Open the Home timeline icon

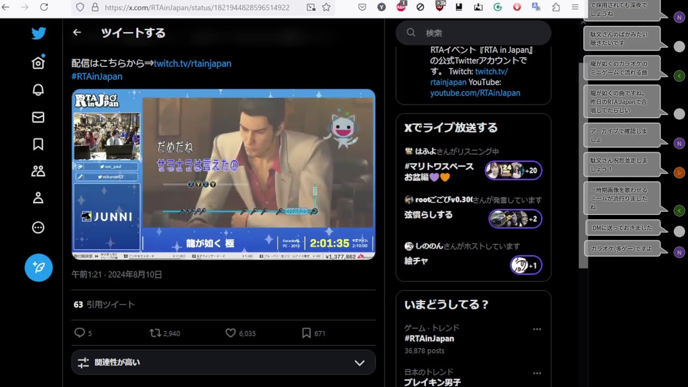coord(38,62)
